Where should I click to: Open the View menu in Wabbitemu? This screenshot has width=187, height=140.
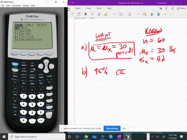(x=8, y=5)
